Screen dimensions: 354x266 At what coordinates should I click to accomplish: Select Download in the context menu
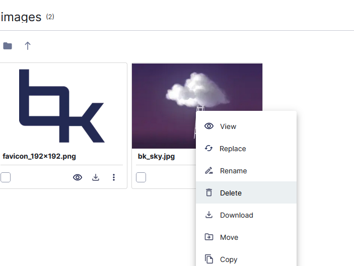[236, 215]
